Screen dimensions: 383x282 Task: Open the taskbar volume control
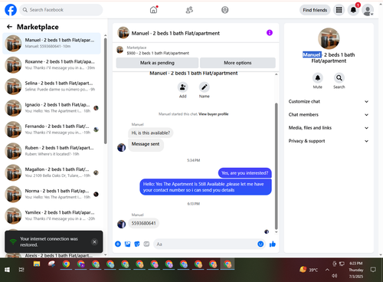[334, 276]
